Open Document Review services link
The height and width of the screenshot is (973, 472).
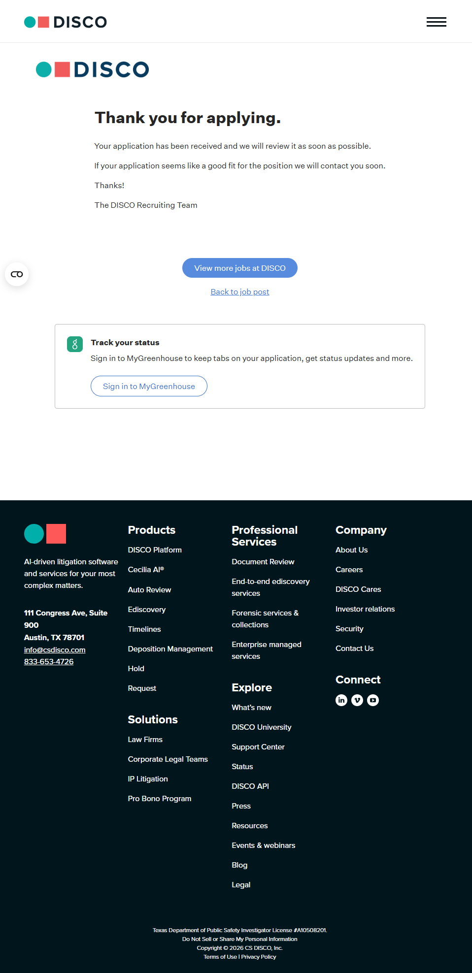click(x=263, y=562)
